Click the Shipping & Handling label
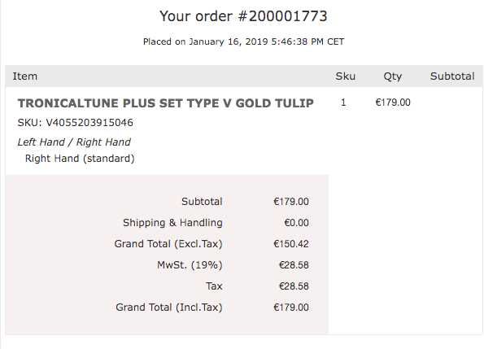Viewport: 484px width, 349px height. (172, 223)
